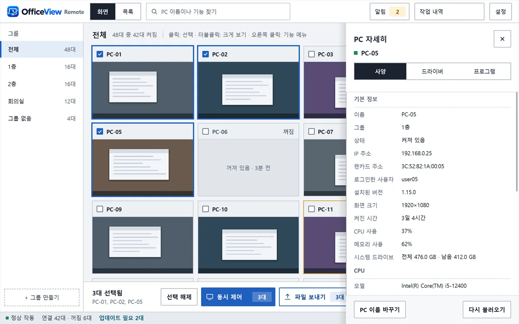Viewport: 519px width, 324px height.
Task: Click the 2 badge next to 알림
Action: click(x=397, y=12)
